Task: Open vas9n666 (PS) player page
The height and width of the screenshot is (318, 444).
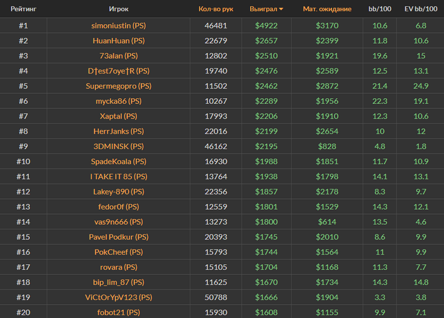Action: pos(119,222)
